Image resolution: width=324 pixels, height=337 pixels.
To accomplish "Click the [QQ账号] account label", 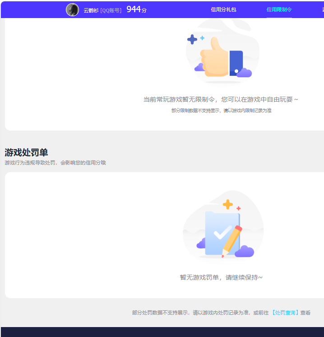I will tap(111, 10).
